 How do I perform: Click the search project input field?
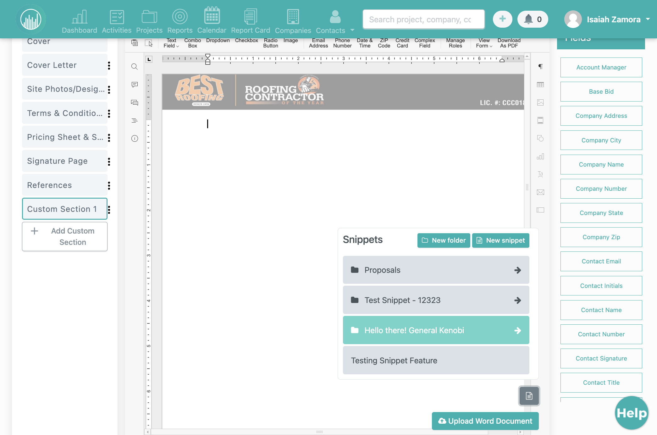click(423, 19)
